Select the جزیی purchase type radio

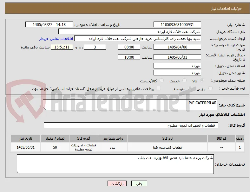[210, 88]
